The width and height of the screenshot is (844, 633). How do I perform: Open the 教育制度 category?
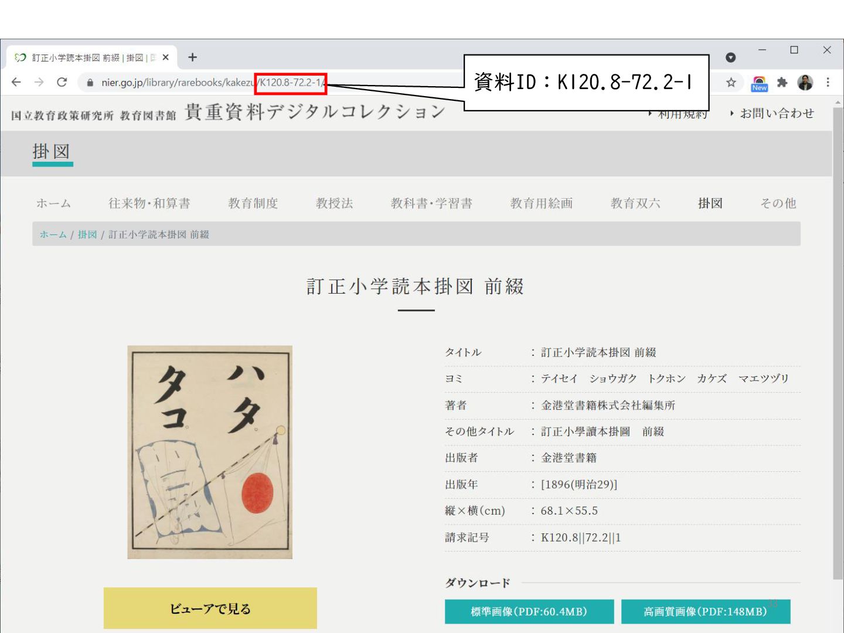[x=253, y=203]
